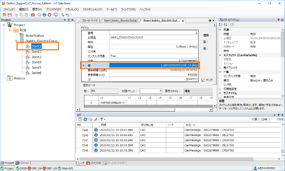Toggle the サンプ checkbox in the item panel
The width and height of the screenshot is (285, 171).
point(203,80)
